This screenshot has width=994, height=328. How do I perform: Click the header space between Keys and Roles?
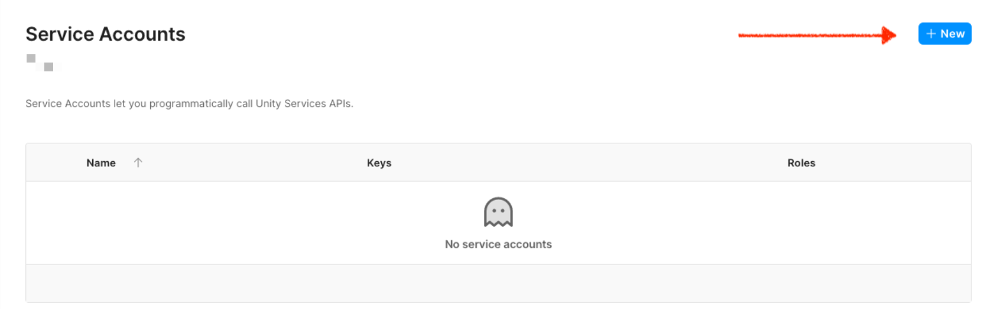tap(591, 163)
